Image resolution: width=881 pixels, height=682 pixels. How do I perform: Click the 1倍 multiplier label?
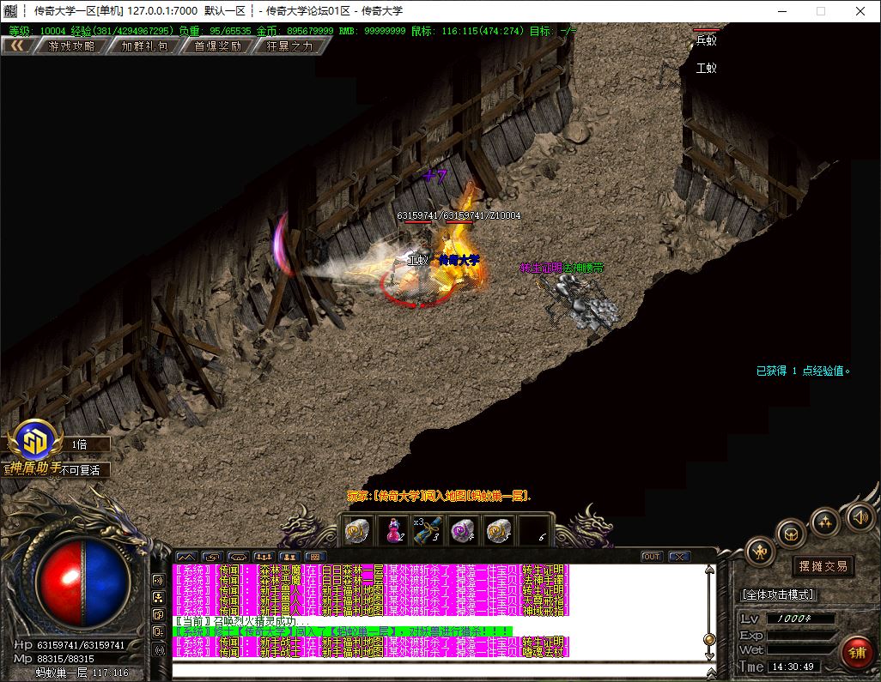click(x=79, y=444)
